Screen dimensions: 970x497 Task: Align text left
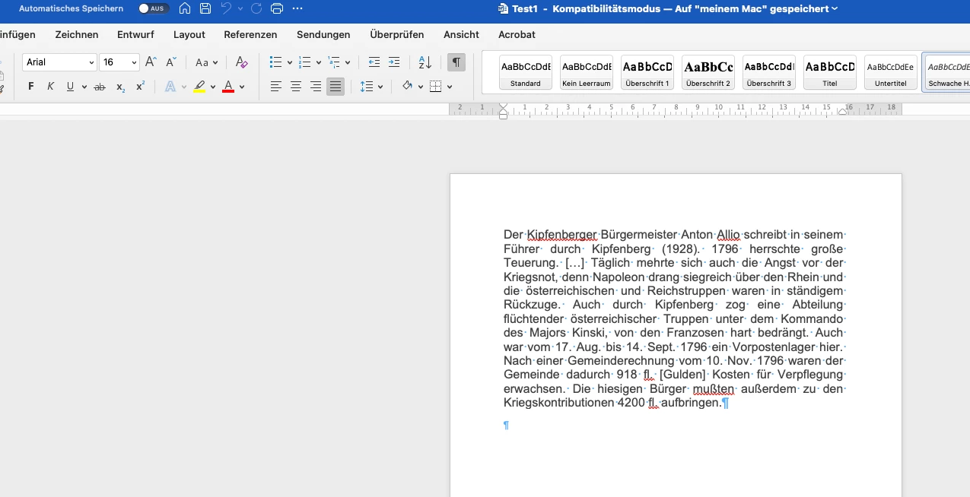(x=276, y=87)
